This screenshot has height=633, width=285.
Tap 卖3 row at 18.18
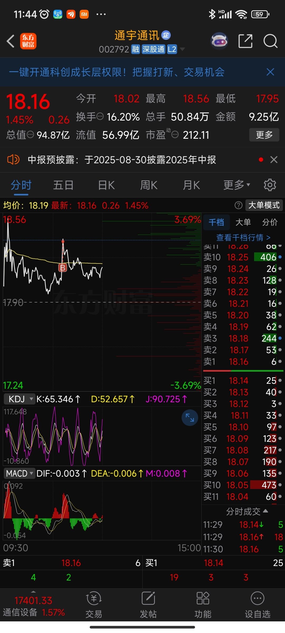click(243, 338)
